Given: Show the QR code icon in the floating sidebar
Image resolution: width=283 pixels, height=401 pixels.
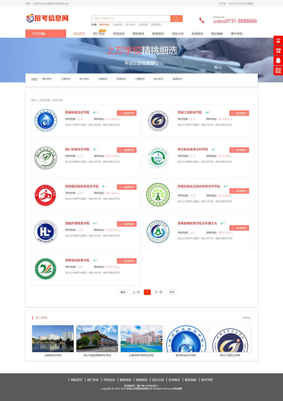Looking at the screenshot, I should click(x=278, y=70).
